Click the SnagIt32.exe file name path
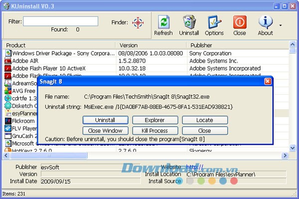This screenshot has height=199, width=299. coord(147,97)
